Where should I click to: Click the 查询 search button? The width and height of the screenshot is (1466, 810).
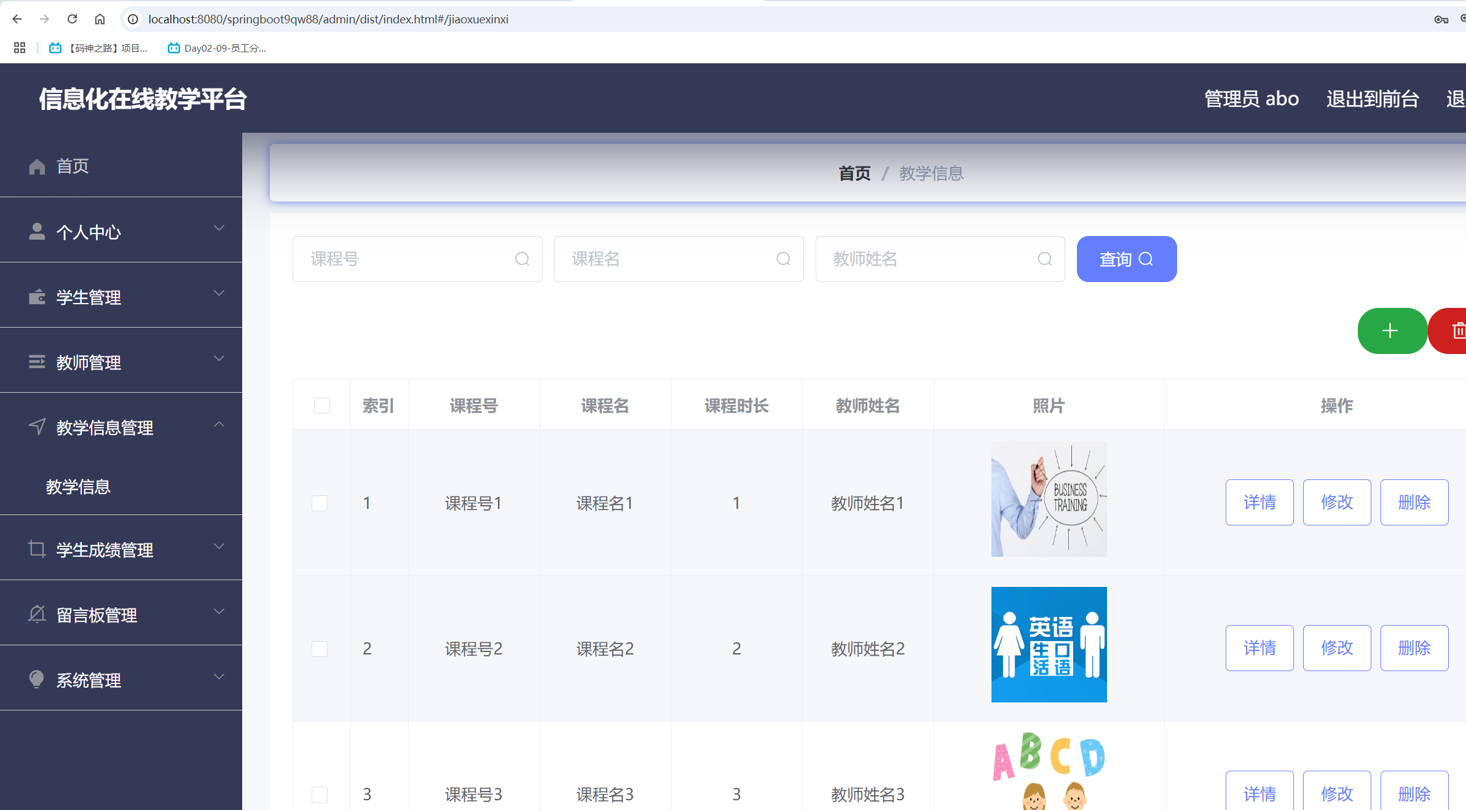click(x=1126, y=259)
